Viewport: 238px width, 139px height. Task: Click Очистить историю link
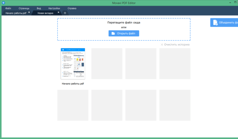click(175, 44)
